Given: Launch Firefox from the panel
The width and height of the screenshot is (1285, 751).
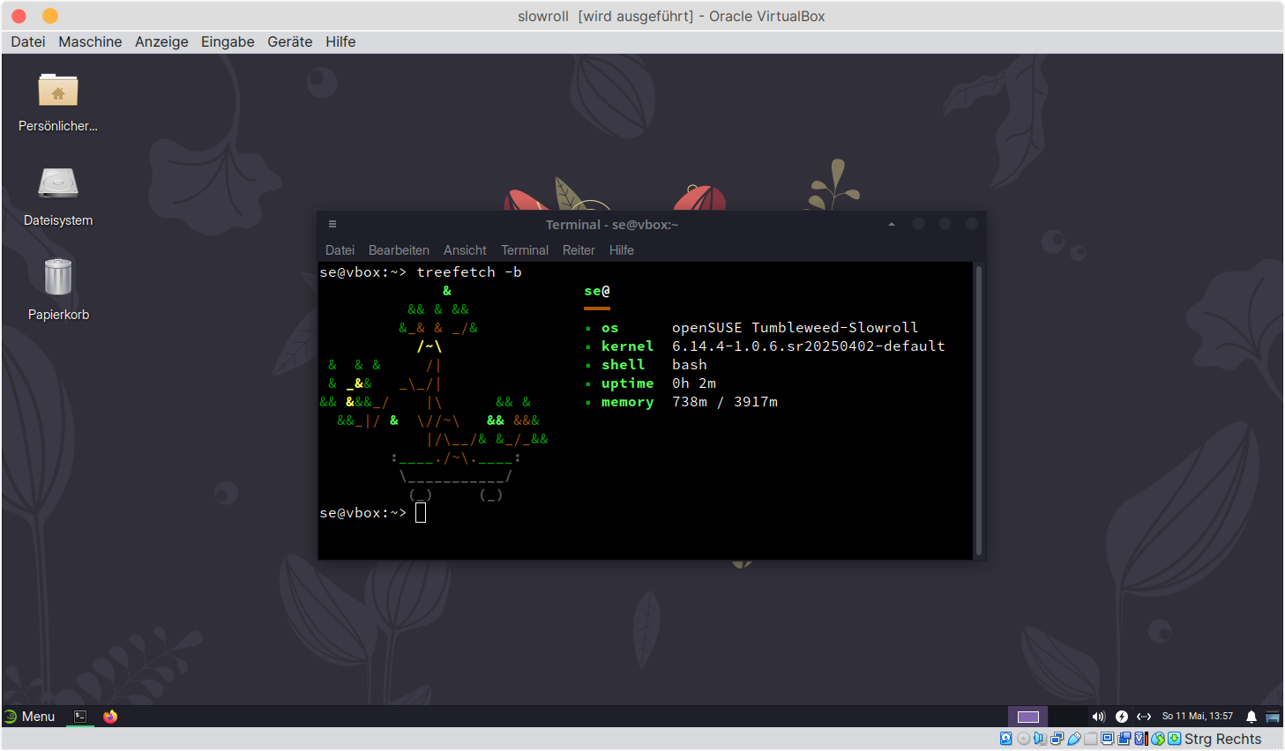Looking at the screenshot, I should click(x=110, y=717).
